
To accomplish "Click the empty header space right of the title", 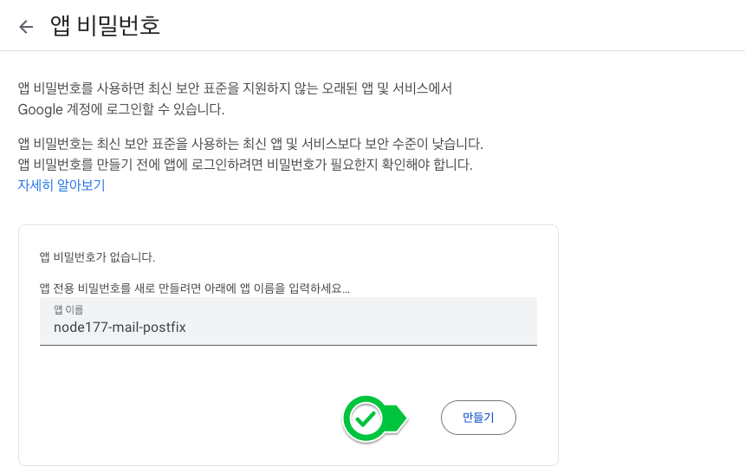I will [451, 26].
